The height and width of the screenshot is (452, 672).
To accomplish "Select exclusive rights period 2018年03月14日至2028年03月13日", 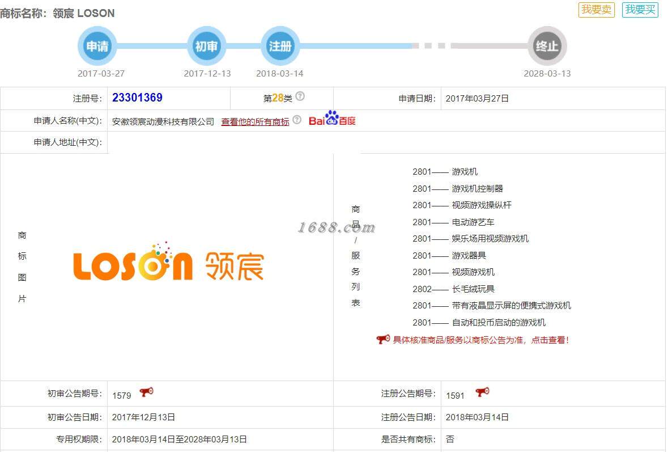I will pos(179,440).
